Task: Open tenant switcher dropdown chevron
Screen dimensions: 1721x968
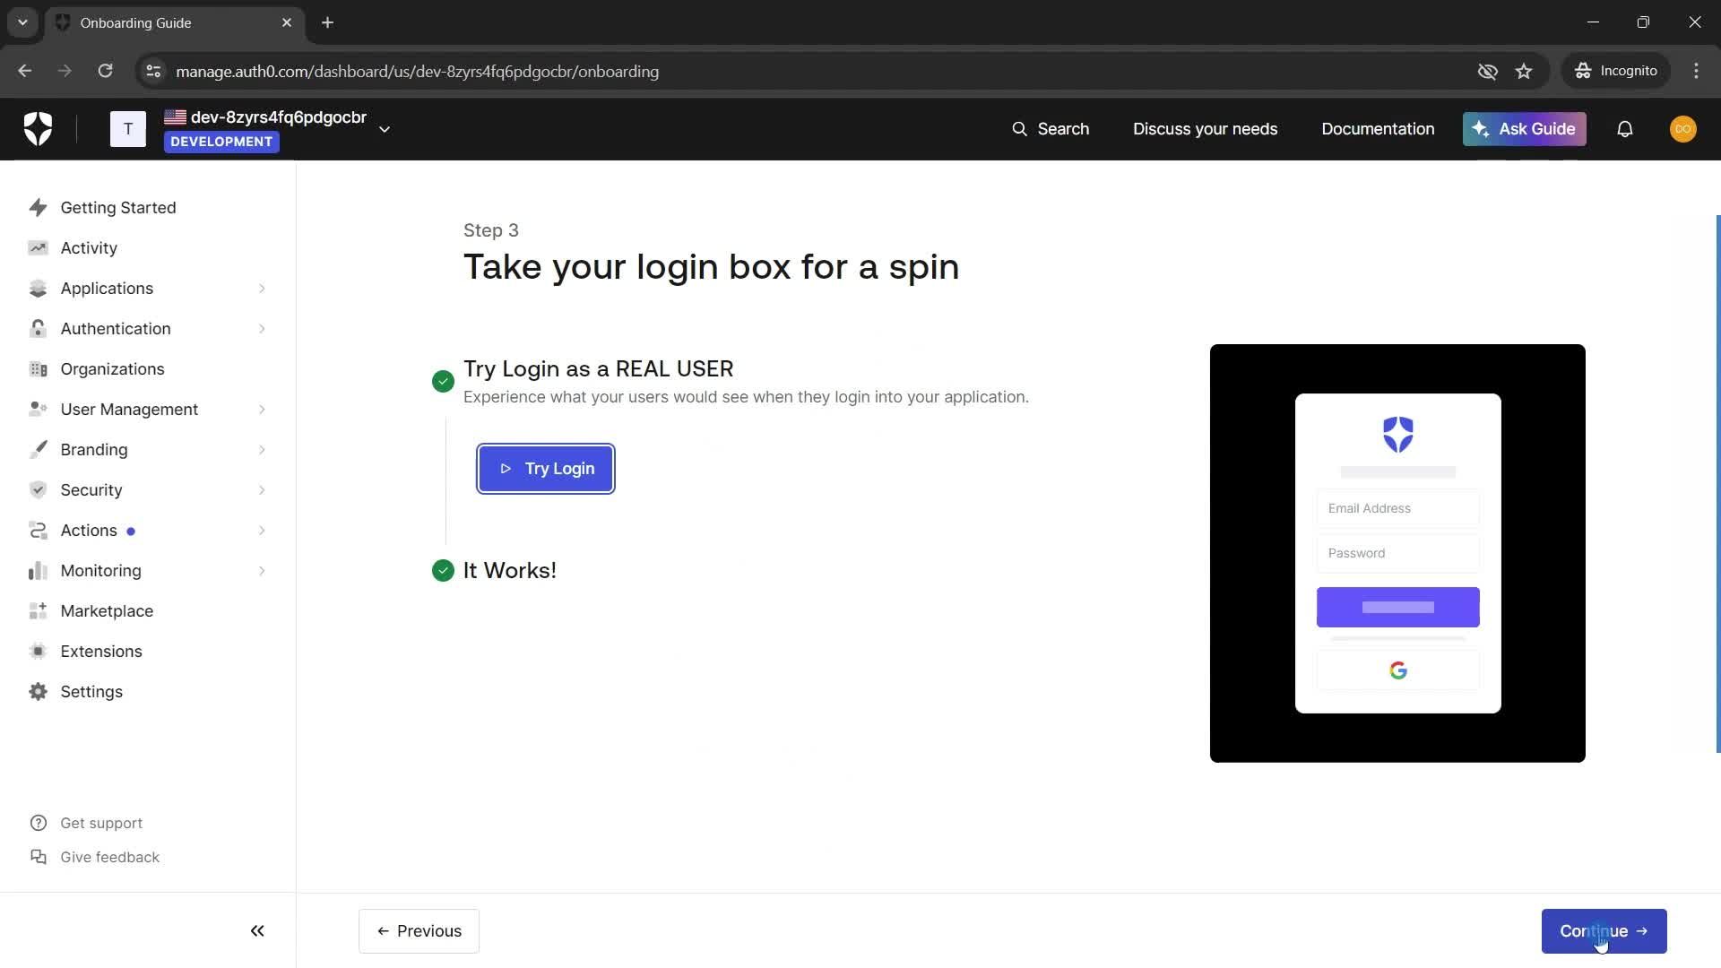Action: [x=385, y=129]
